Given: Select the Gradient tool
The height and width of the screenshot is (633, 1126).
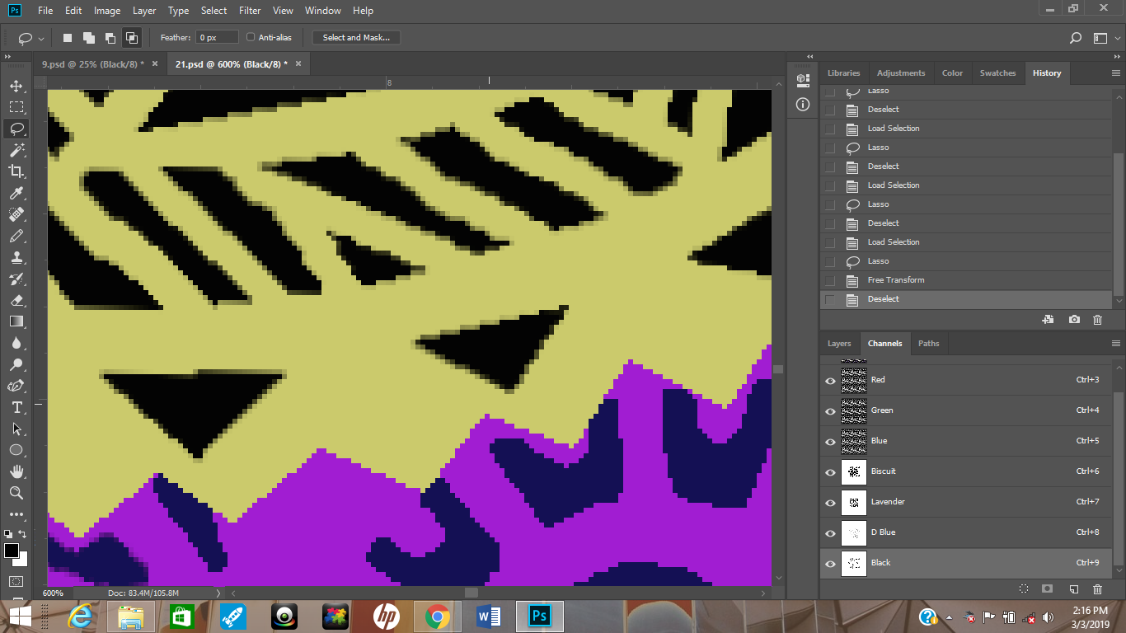Looking at the screenshot, I should tap(16, 321).
